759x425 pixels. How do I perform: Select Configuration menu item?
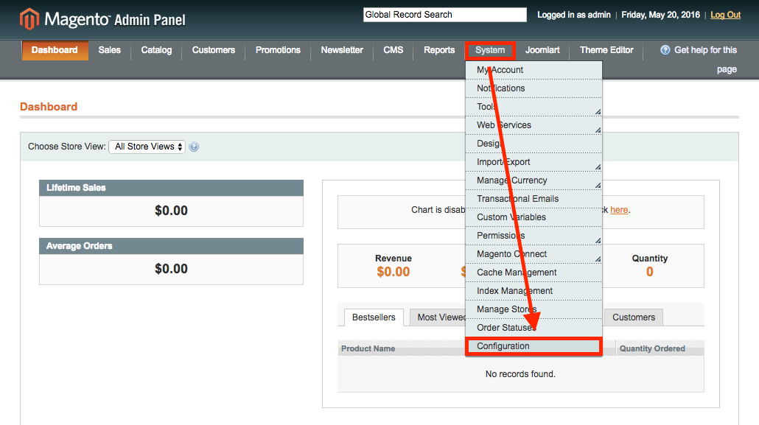tap(534, 346)
